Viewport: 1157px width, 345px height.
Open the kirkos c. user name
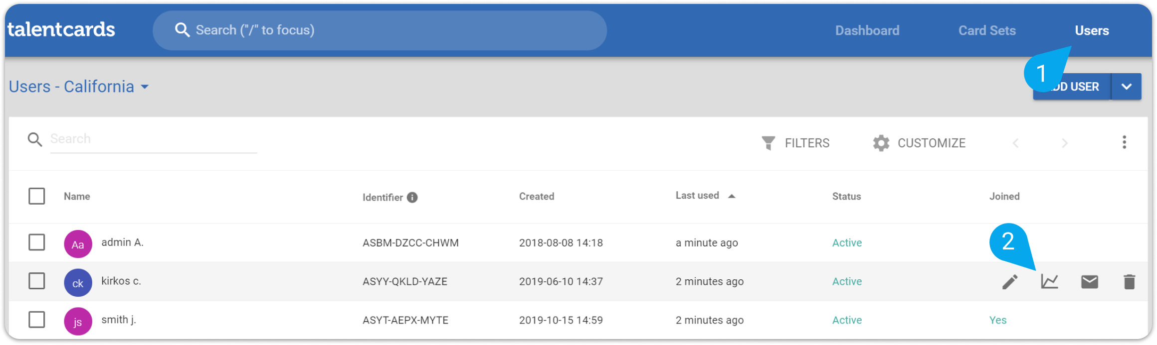(x=121, y=281)
